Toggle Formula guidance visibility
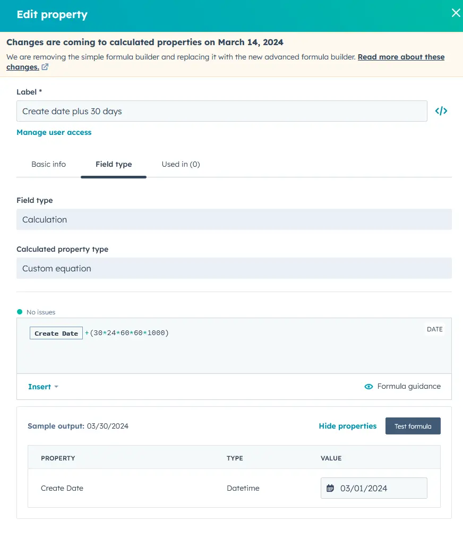This screenshot has height=538, width=463. coord(408,387)
